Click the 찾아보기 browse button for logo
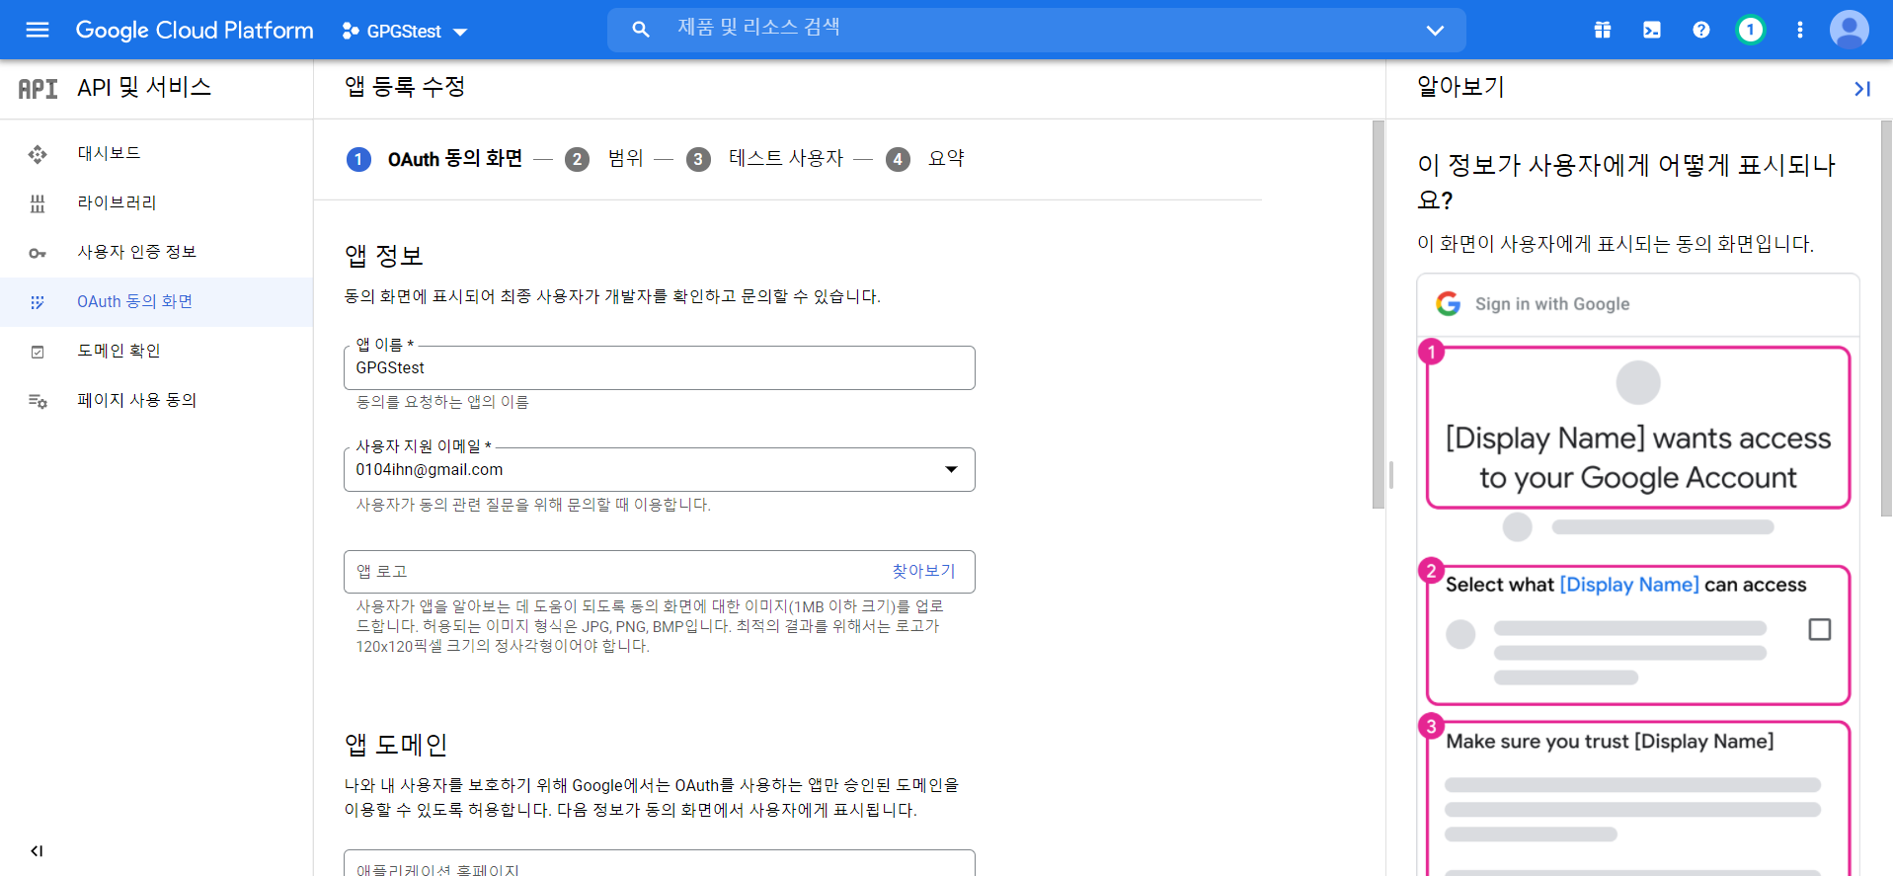The image size is (1893, 876). point(923,572)
